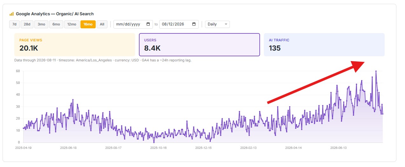The width and height of the screenshot is (405, 167).
Task: Click the 08/12/2026 end date field
Action: click(x=179, y=24)
